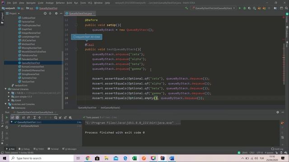The image size is (289, 162).
Task: Open Run tool window tab
Action: (10, 149)
